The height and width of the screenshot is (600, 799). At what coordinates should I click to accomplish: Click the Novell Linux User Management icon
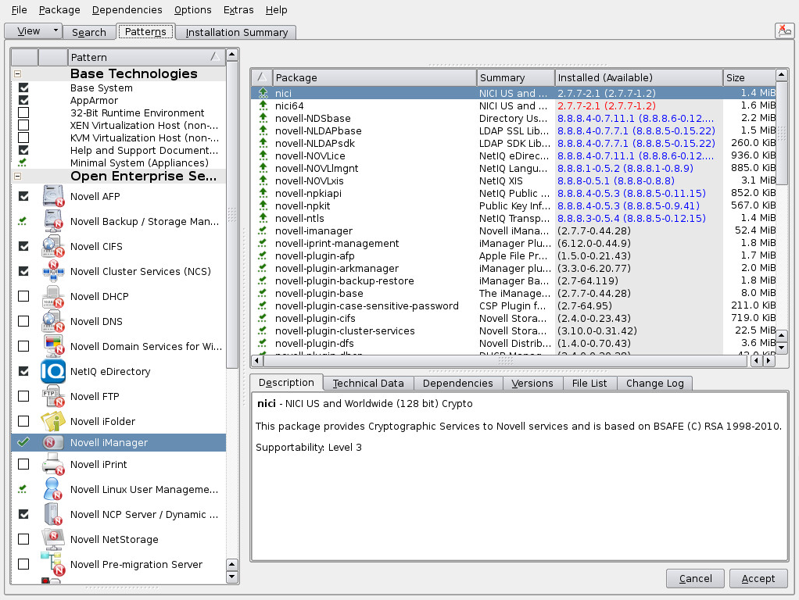pyautogui.click(x=53, y=490)
